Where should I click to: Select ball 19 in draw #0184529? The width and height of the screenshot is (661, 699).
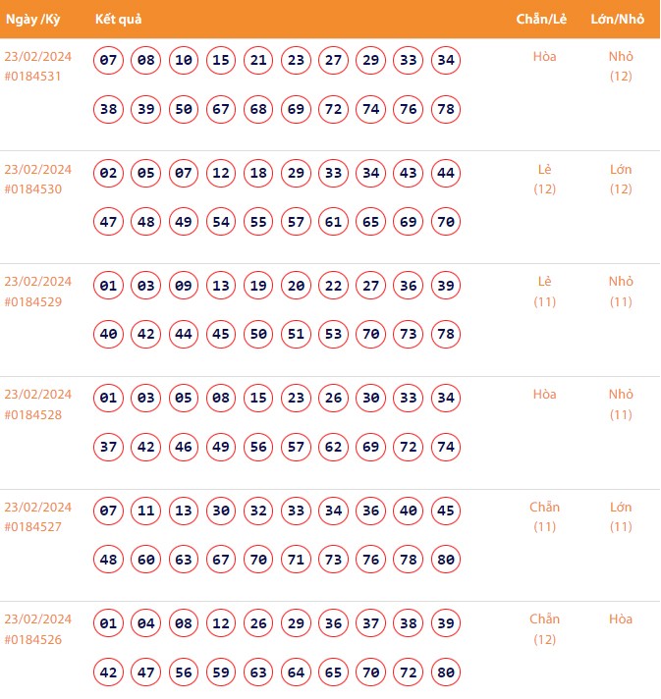click(x=258, y=286)
